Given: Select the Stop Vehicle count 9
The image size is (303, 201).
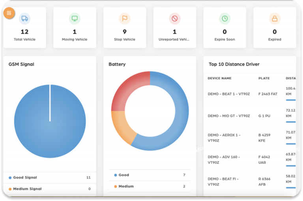Looking at the screenshot, I should click(x=125, y=32).
